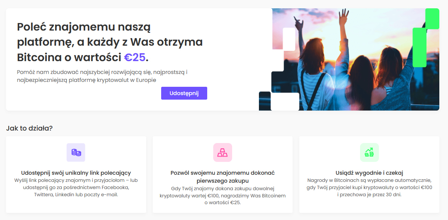Click the 'Udostępnij swój unikalny link polecający' title
The image size is (448, 220).
76,173
